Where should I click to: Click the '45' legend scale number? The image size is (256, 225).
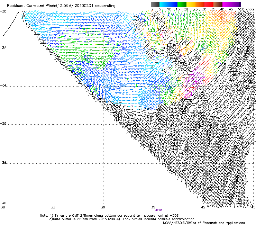pos(231,9)
